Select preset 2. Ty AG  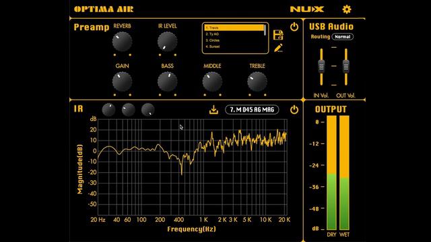(234, 34)
